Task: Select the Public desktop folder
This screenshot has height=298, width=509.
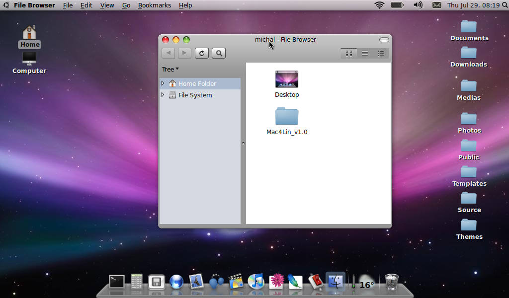Action: click(469, 150)
